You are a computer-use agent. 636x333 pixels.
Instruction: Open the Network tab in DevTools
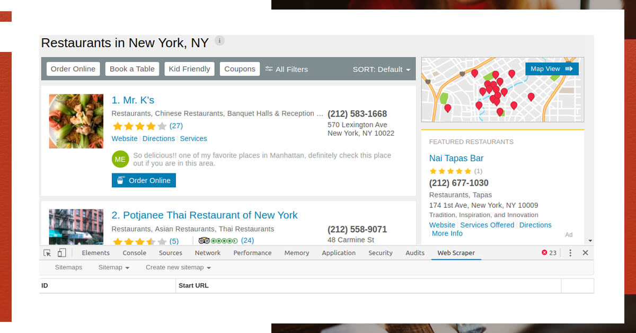coord(207,253)
